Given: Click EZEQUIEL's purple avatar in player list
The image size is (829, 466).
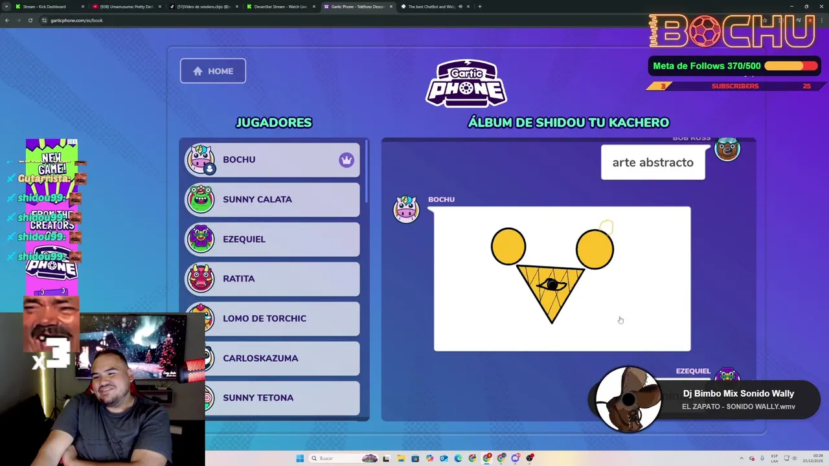Looking at the screenshot, I should (x=201, y=239).
